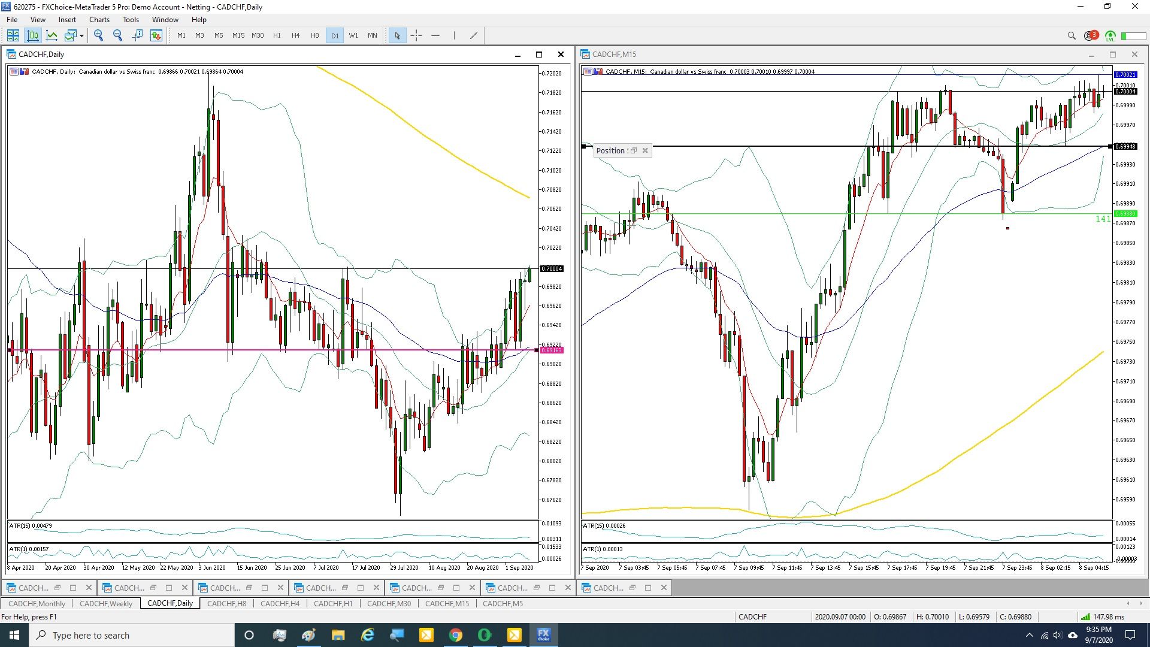Click the green LVL signal icon

coord(1110,36)
